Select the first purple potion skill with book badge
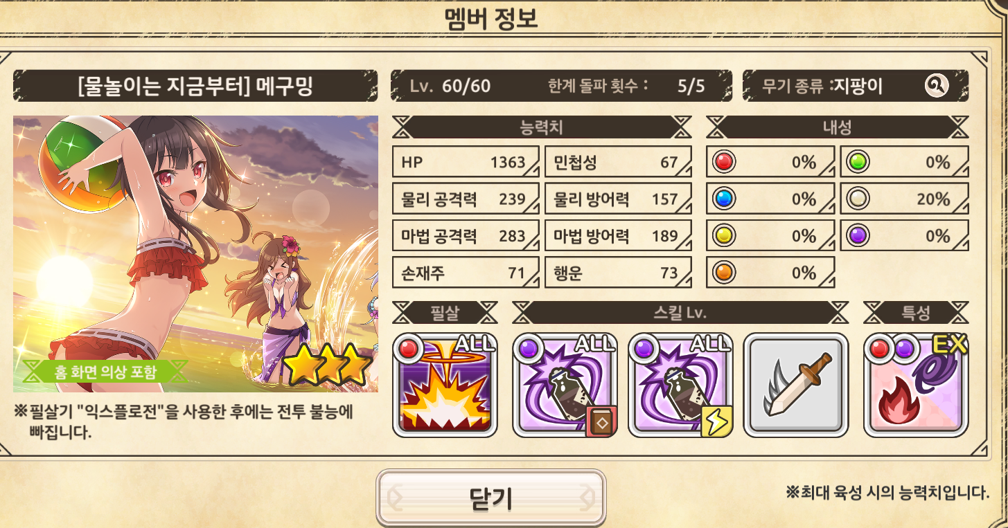This screenshot has width=1008, height=528. pos(565,385)
